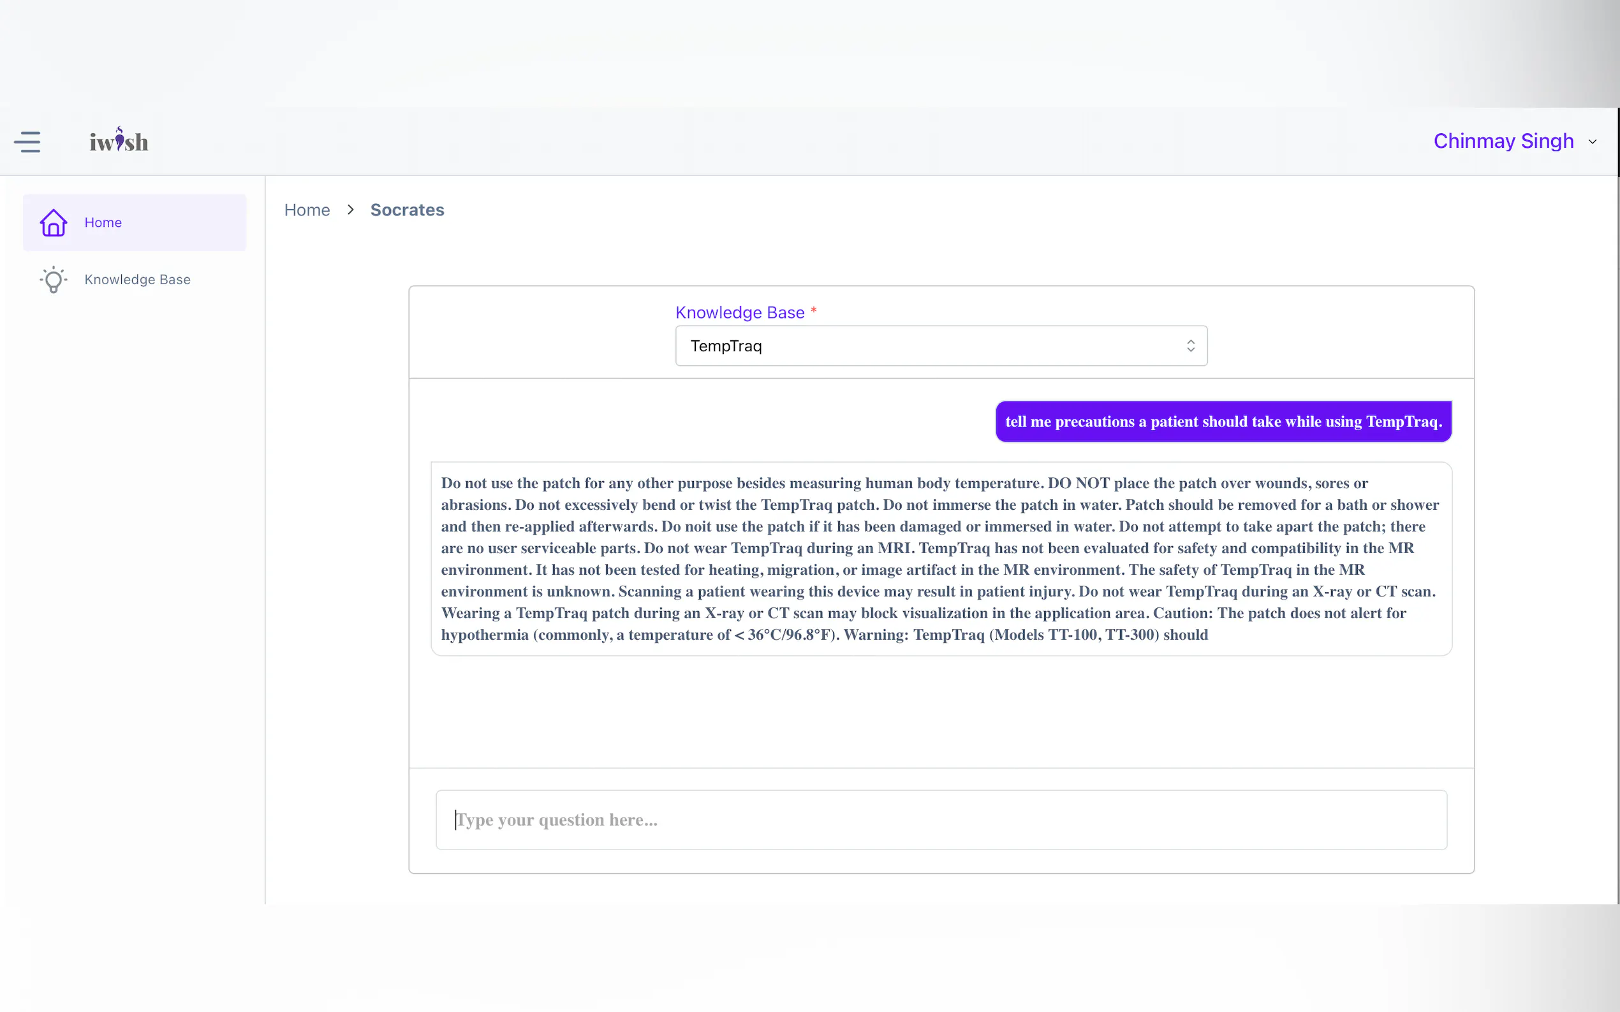Click the purple precautions question bubble
Viewport: 1620px width, 1012px height.
(x=1223, y=422)
